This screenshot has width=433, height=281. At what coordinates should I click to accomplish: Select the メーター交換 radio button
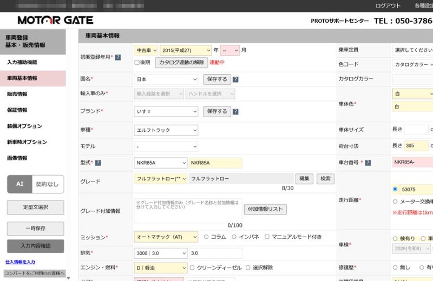pos(395,202)
